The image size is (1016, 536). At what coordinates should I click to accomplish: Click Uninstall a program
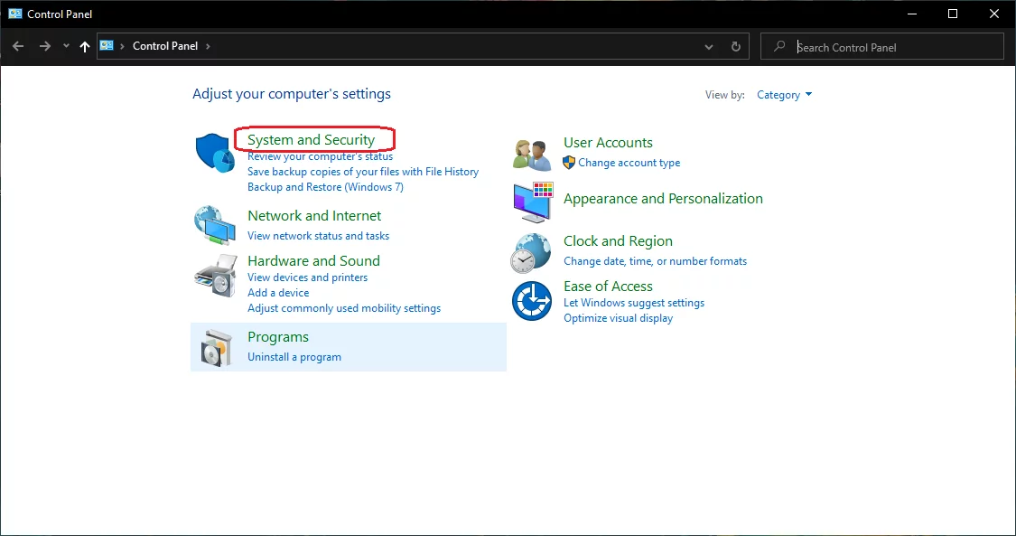click(x=294, y=357)
